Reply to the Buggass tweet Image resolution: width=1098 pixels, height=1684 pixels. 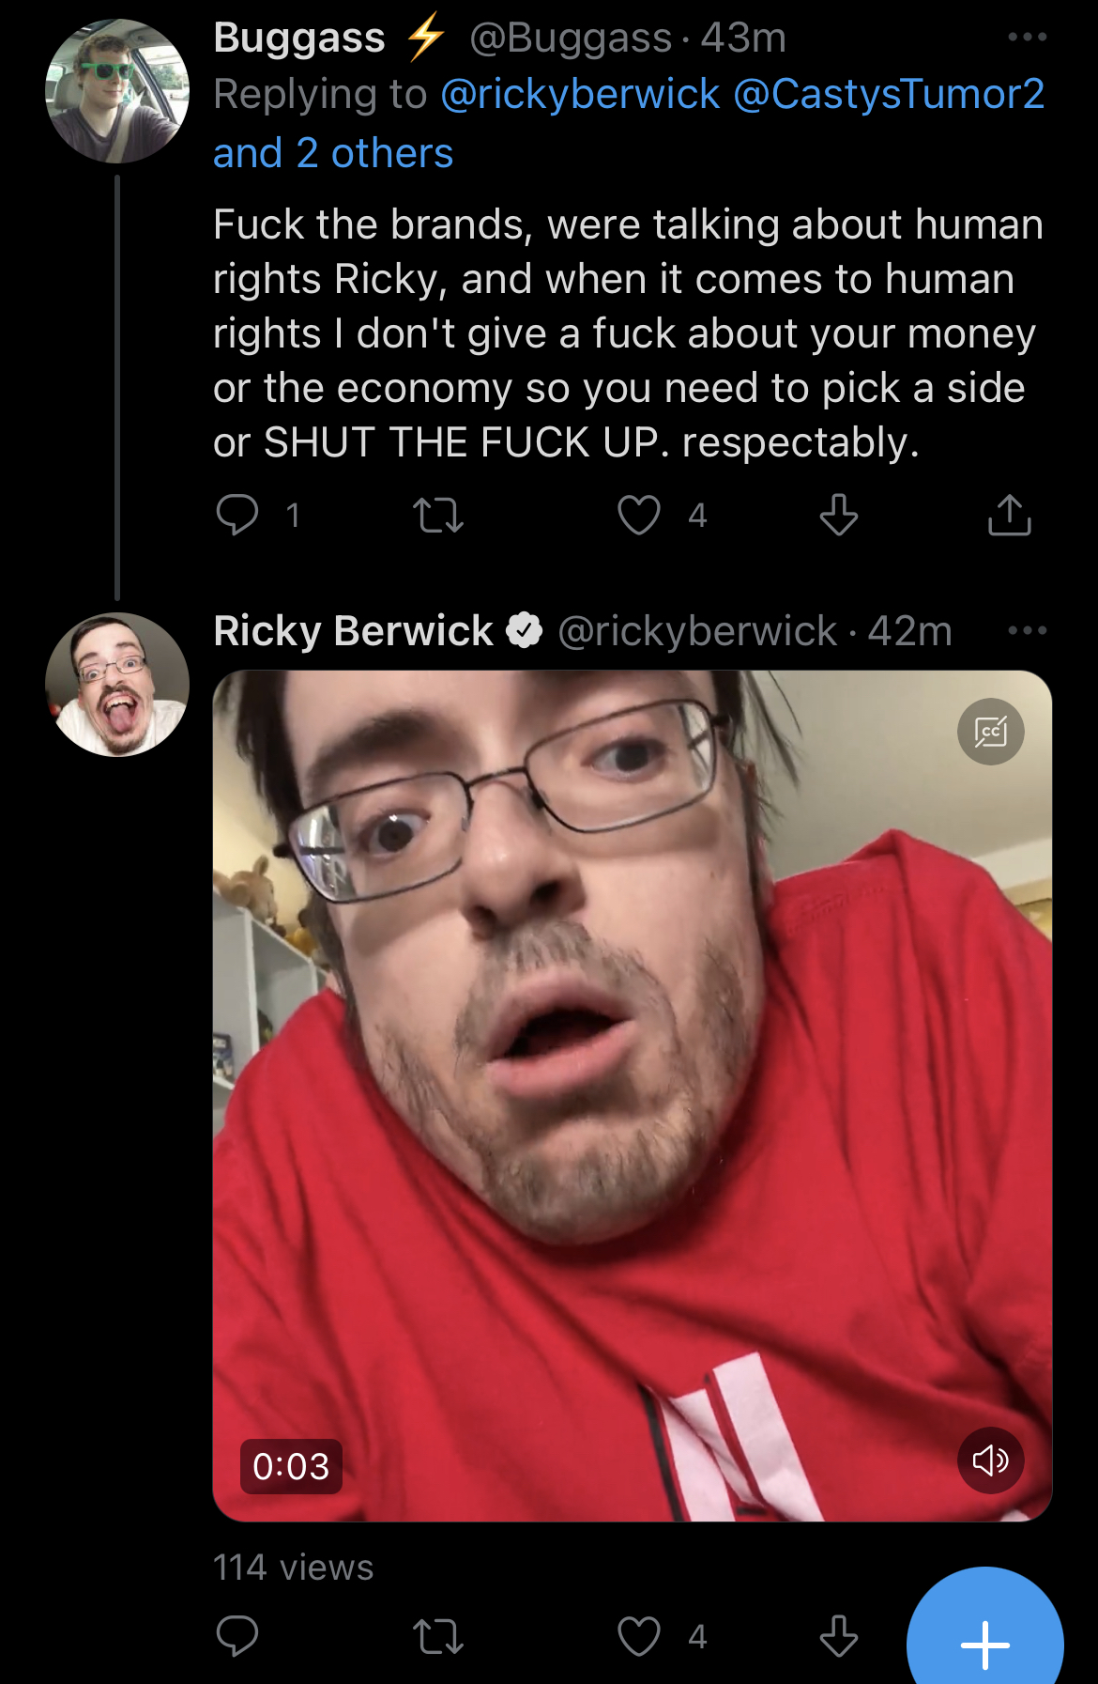click(x=237, y=515)
